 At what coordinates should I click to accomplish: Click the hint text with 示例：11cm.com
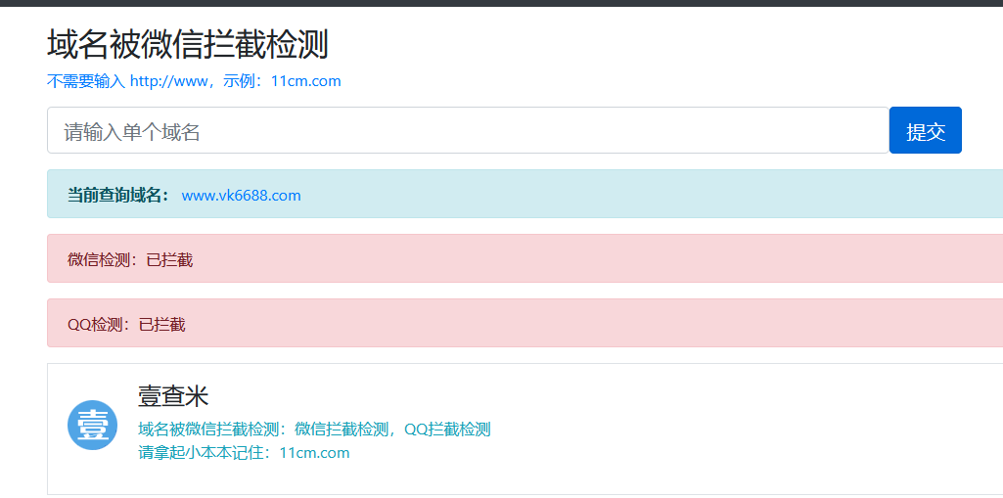click(194, 81)
